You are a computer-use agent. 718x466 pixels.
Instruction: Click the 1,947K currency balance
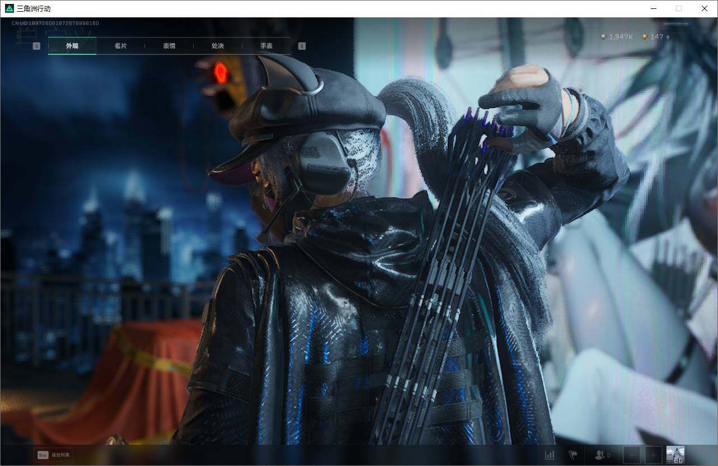coord(617,37)
